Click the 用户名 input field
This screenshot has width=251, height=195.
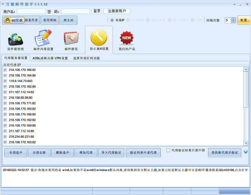(31, 11)
